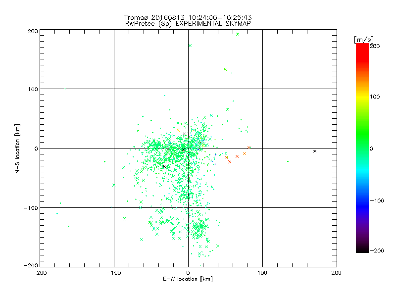Click the x-axis tick label 100

click(262, 273)
